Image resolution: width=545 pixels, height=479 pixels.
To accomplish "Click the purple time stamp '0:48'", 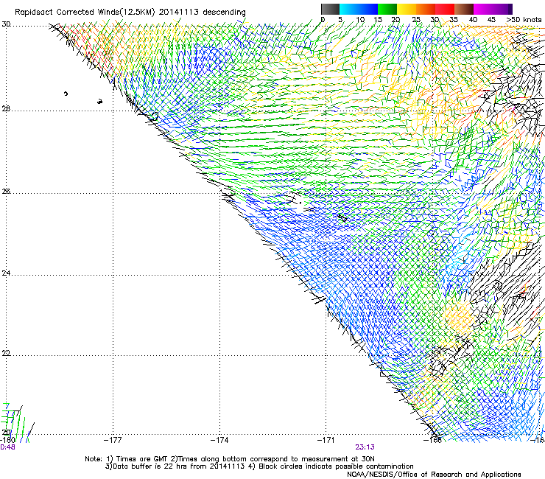I will click(7, 447).
